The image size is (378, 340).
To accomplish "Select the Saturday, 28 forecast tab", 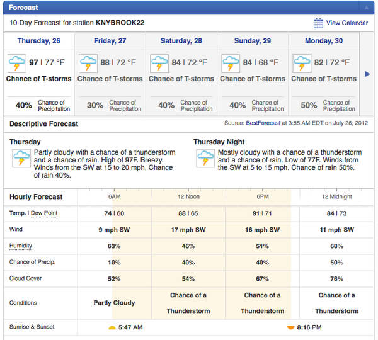I will tap(181, 41).
